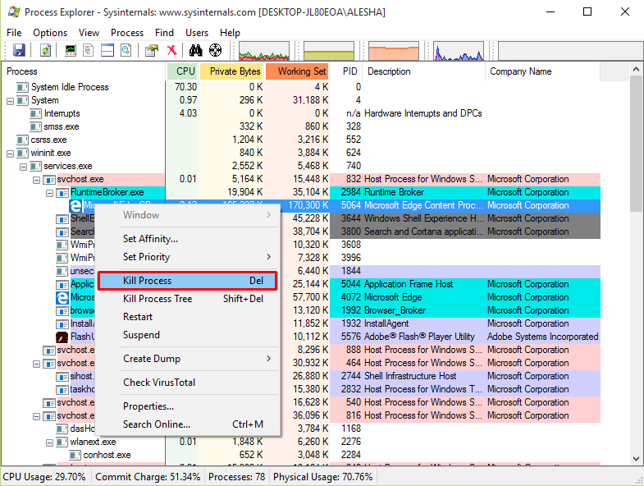Open the Users menu
The height and width of the screenshot is (486, 644).
[x=197, y=33]
